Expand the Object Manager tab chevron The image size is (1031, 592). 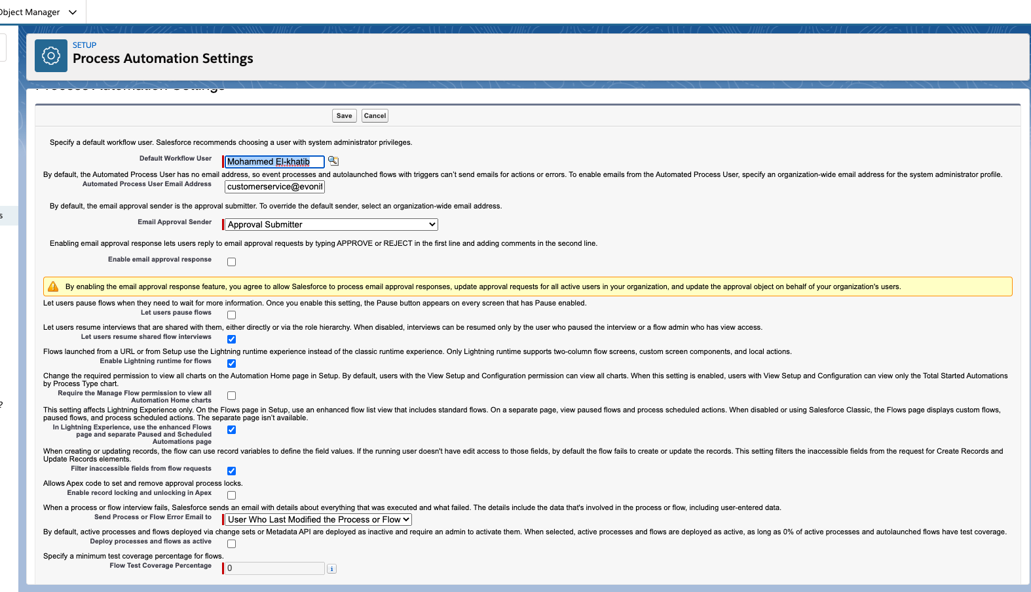73,12
